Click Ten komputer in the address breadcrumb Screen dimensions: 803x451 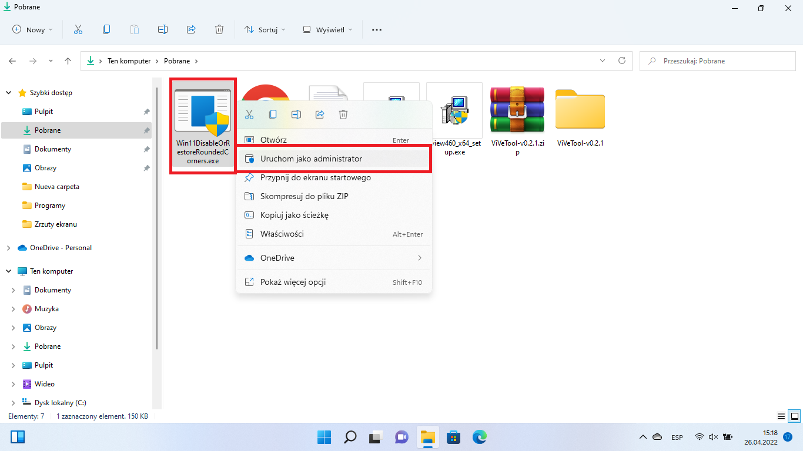click(x=129, y=60)
